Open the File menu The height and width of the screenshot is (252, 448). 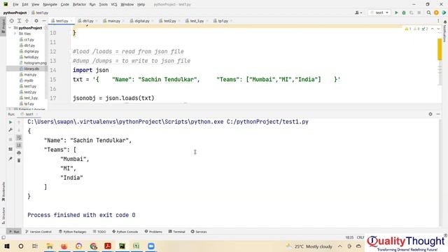click(x=15, y=4)
